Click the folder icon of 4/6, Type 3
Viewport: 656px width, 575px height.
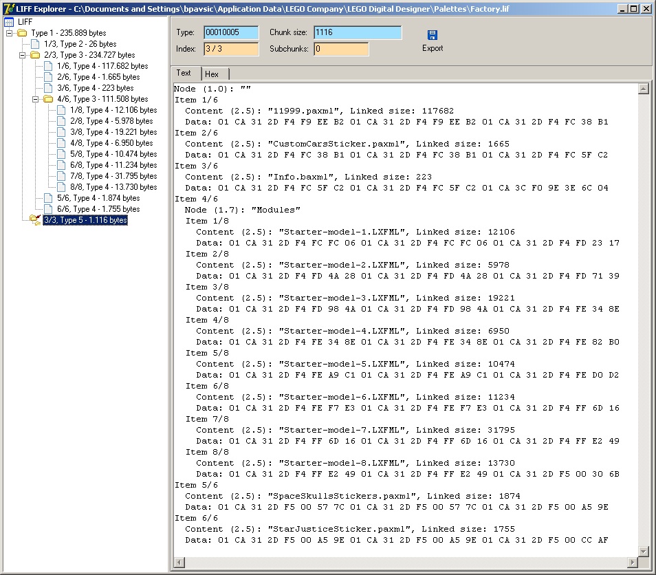click(x=49, y=99)
